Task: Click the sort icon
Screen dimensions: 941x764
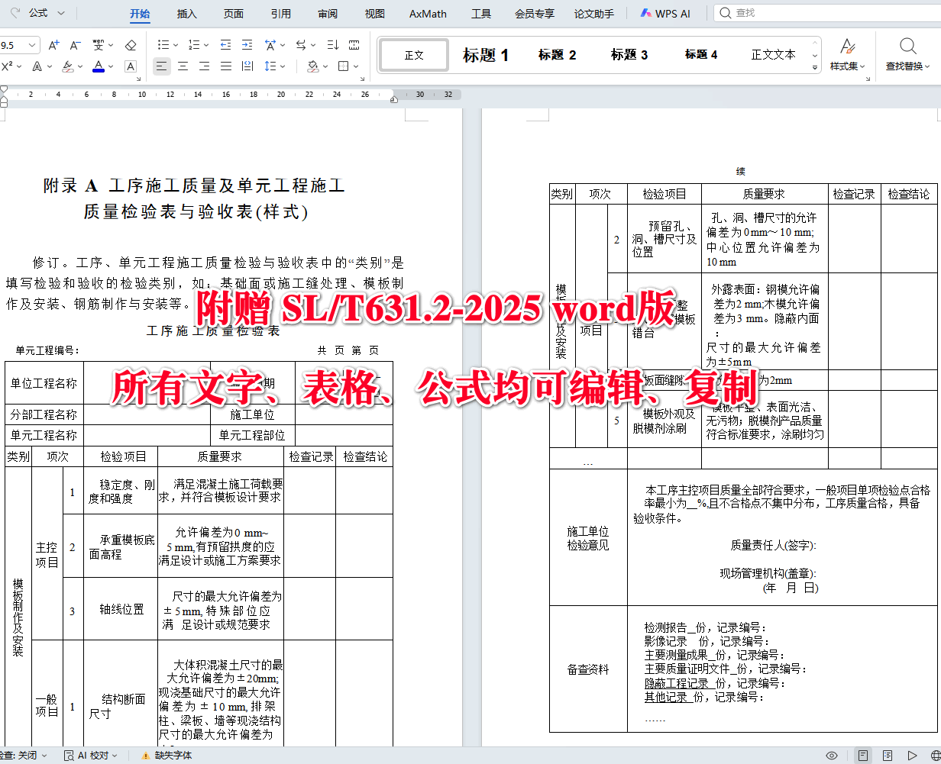Action: [x=333, y=46]
